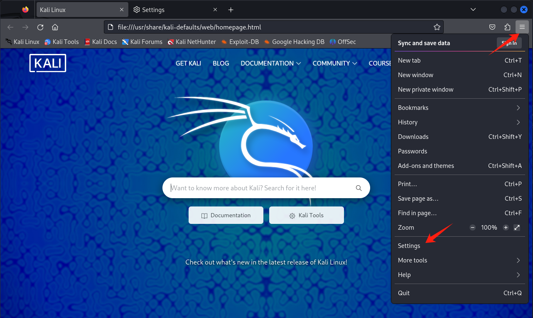Bookmark this page with the star icon
The height and width of the screenshot is (318, 533).
[x=437, y=27]
